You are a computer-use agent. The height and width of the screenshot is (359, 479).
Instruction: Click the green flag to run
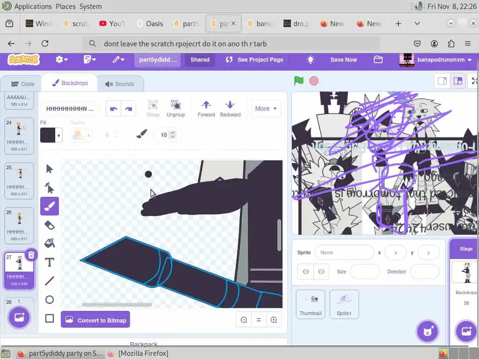click(298, 81)
